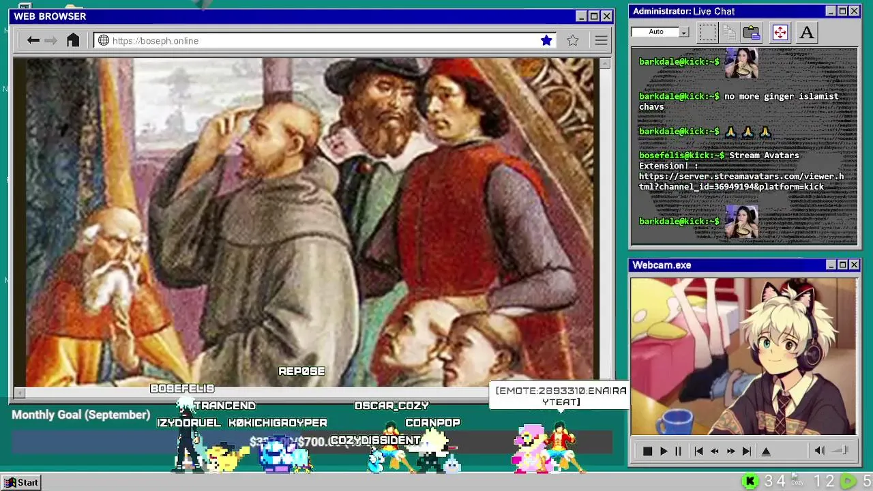Click the K0KICHIGROYPER avatar name label
Screen dimensions: 873x491
(x=278, y=423)
